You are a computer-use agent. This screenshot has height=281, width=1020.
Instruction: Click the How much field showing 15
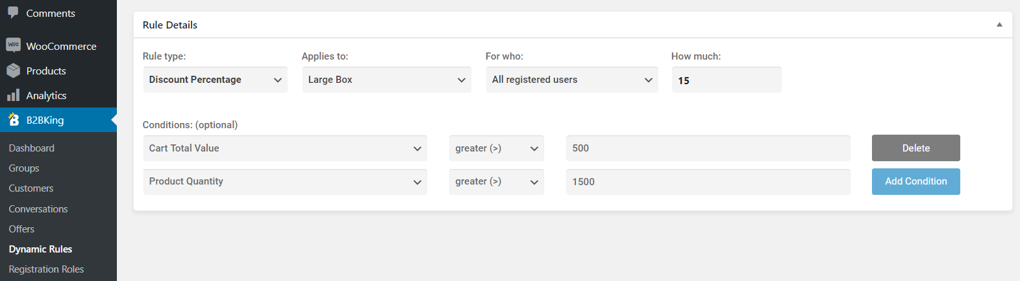[727, 80]
